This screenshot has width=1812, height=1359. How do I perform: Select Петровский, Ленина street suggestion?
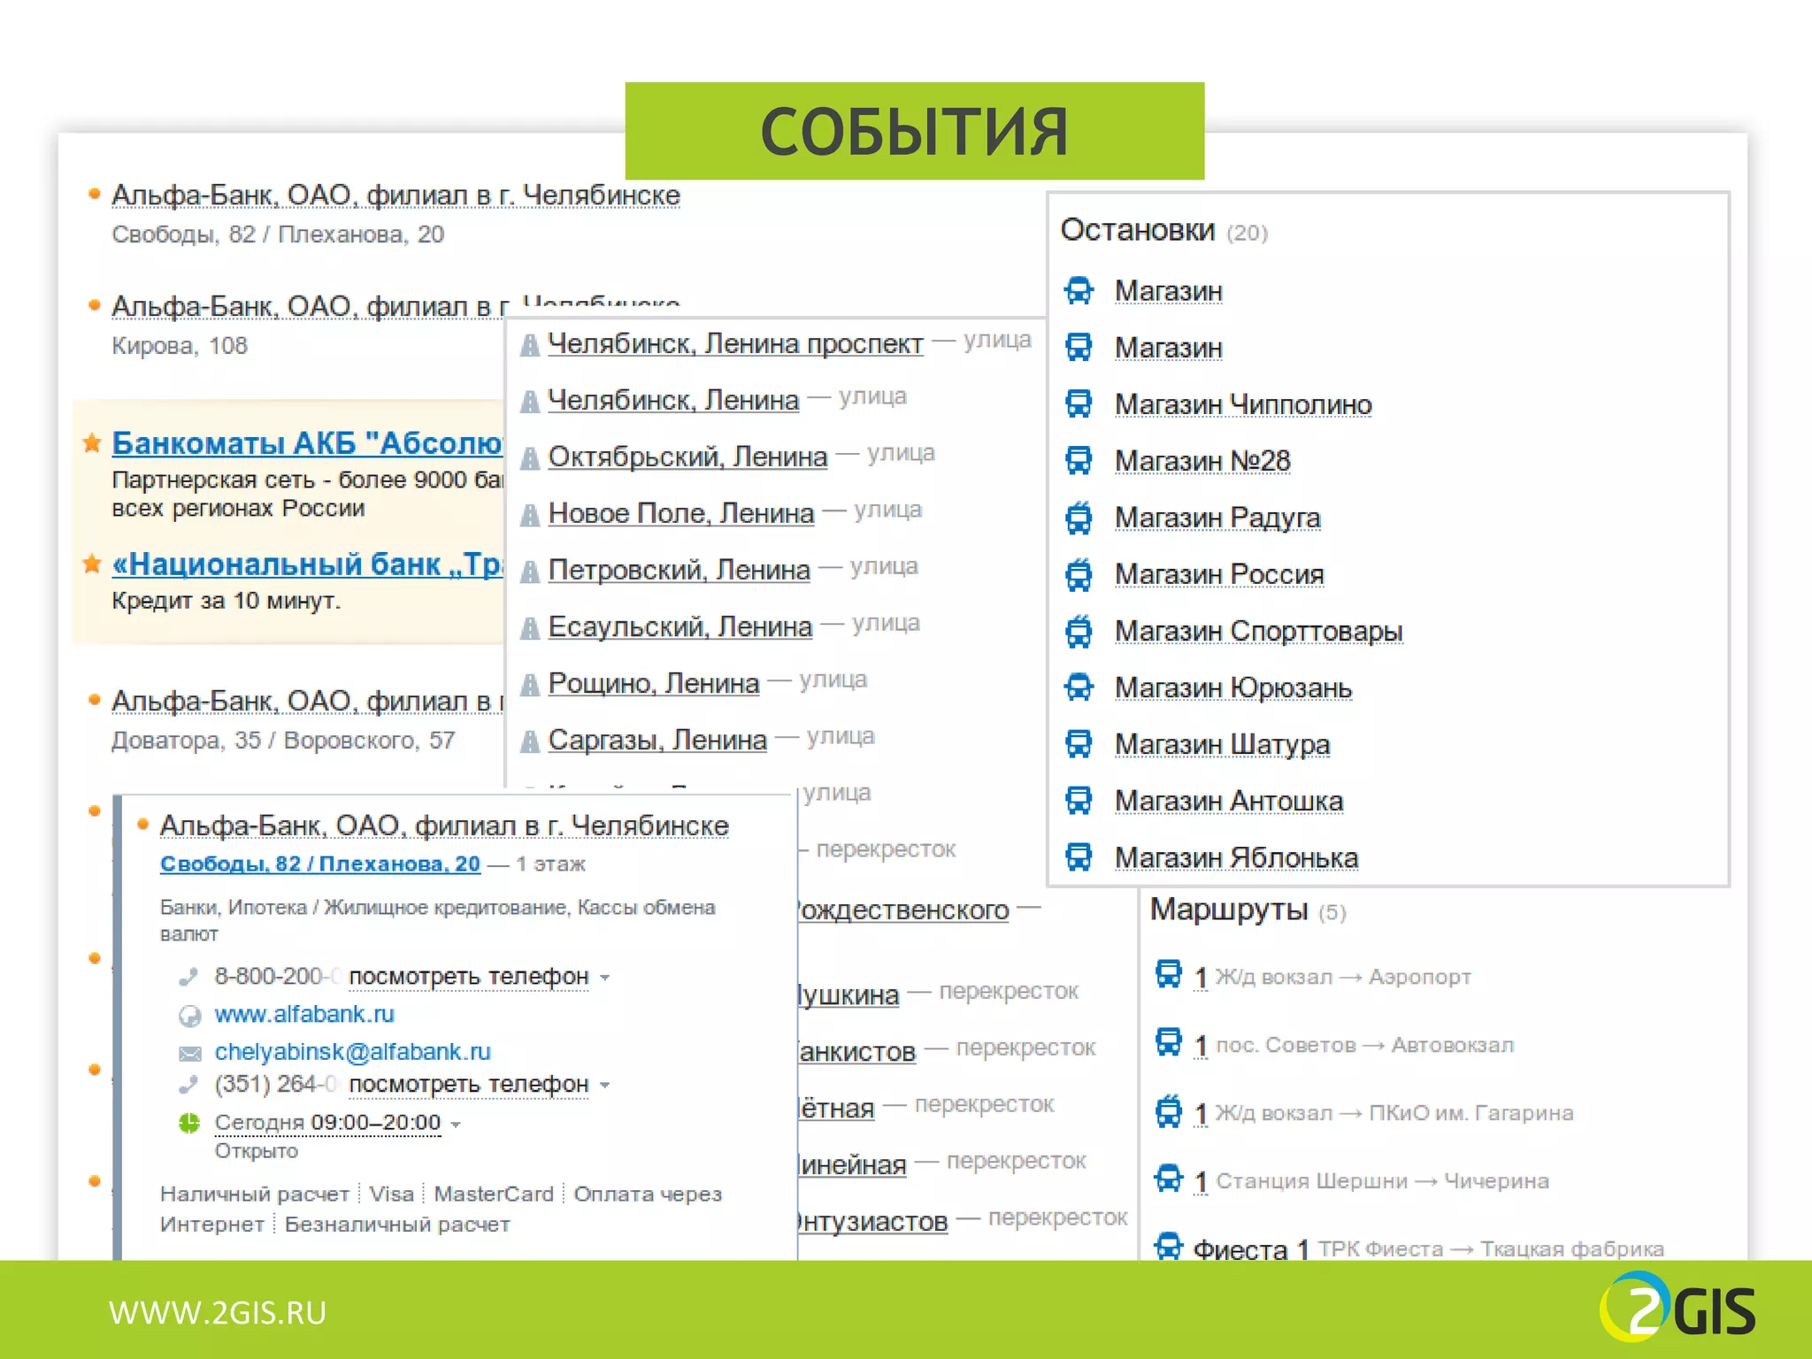pos(679,570)
